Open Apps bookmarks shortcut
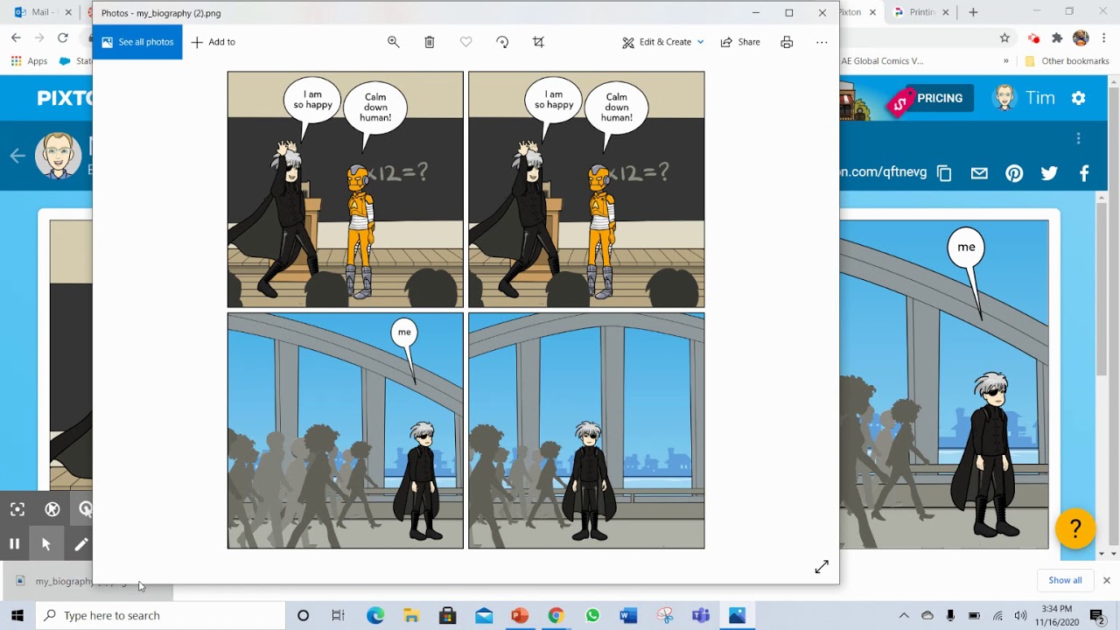Screen dimensions: 1120x630 point(29,61)
